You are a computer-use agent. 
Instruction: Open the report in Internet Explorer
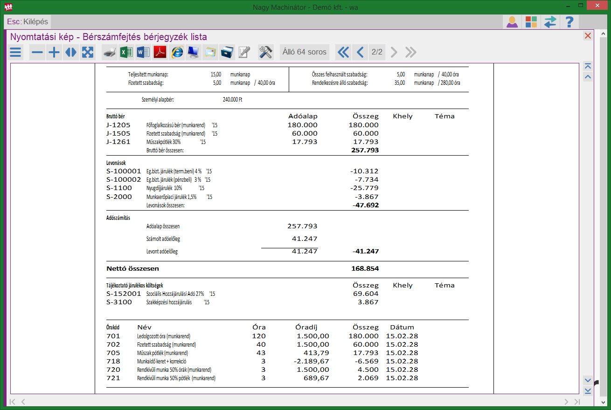[x=177, y=52]
